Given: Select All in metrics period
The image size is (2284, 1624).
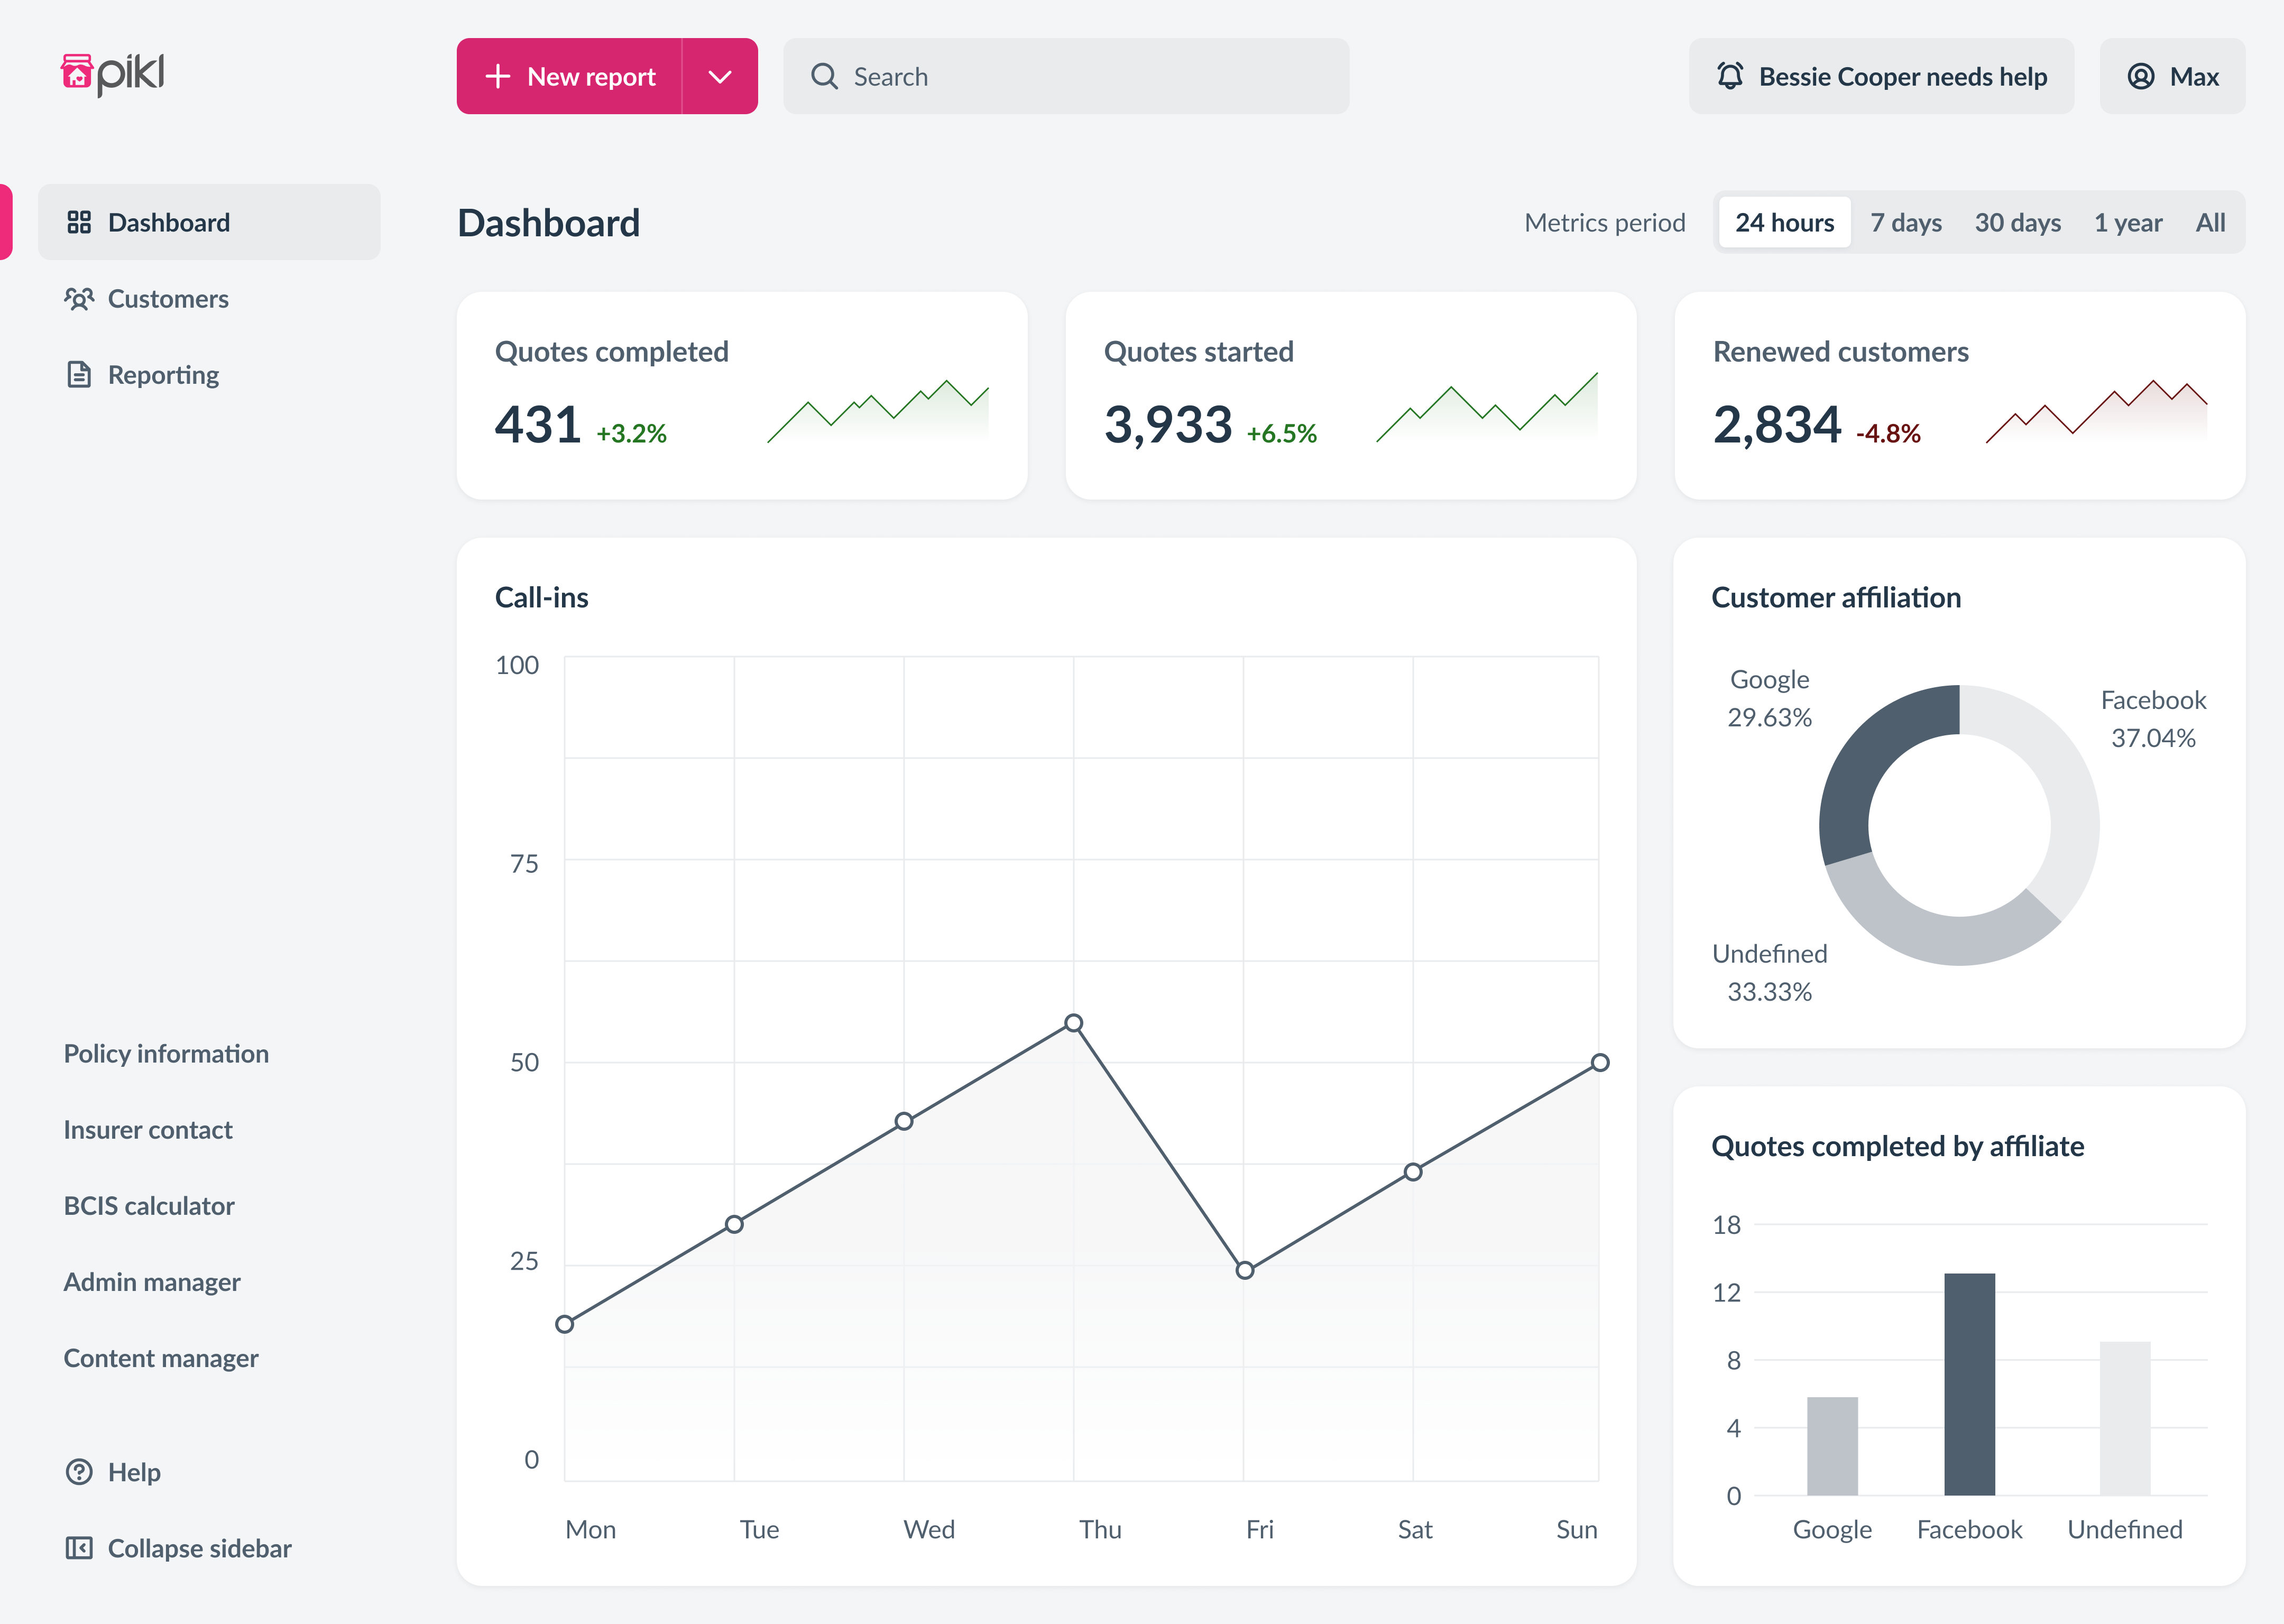Looking at the screenshot, I should click(2210, 223).
